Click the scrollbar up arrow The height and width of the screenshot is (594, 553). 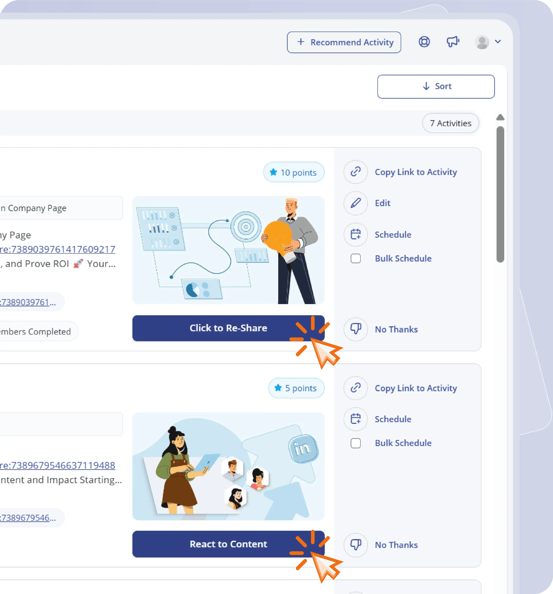pyautogui.click(x=500, y=117)
